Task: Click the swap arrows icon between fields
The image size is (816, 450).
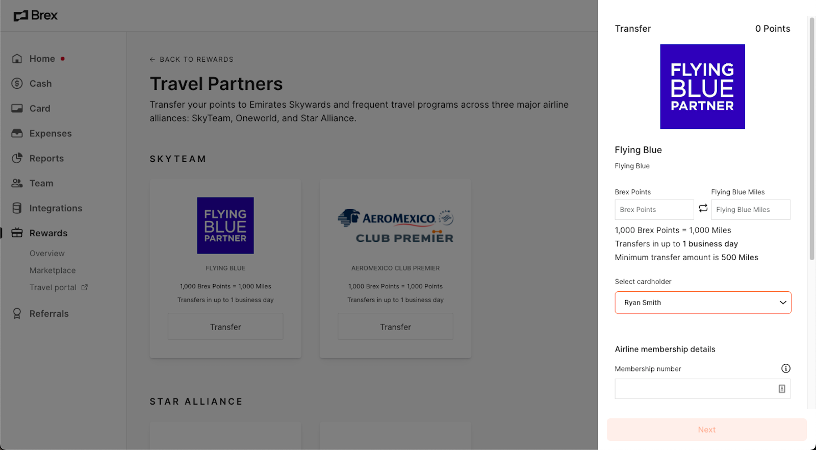Action: click(x=703, y=208)
